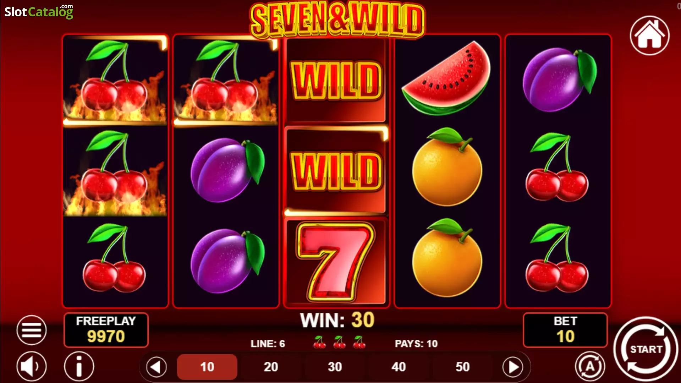Click the SlotCatalog logo
681x383 pixels.
(x=39, y=11)
